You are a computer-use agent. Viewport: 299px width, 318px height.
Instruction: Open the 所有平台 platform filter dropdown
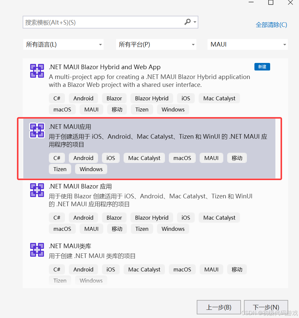coord(156,45)
